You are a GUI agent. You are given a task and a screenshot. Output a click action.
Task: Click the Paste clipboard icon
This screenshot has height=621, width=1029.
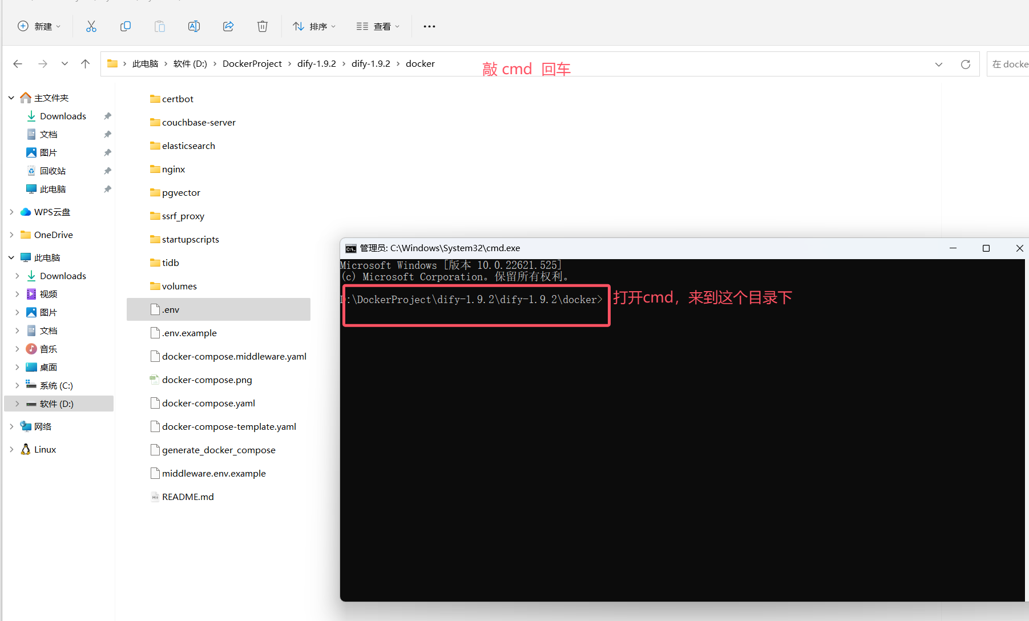[160, 26]
